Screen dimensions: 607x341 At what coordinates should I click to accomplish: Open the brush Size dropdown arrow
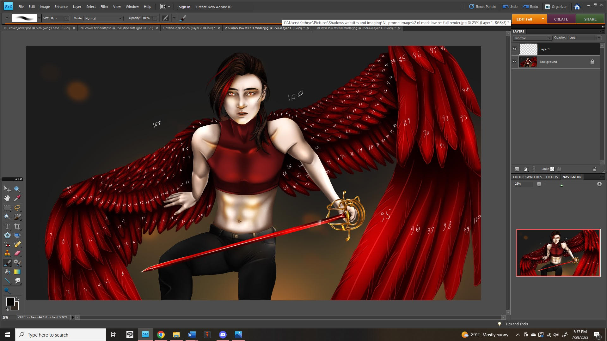(x=66, y=18)
